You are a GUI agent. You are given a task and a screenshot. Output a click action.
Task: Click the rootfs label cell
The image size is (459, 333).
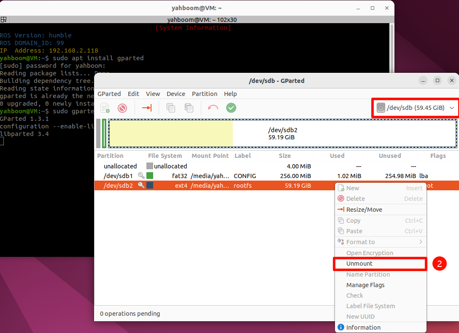pyautogui.click(x=243, y=186)
